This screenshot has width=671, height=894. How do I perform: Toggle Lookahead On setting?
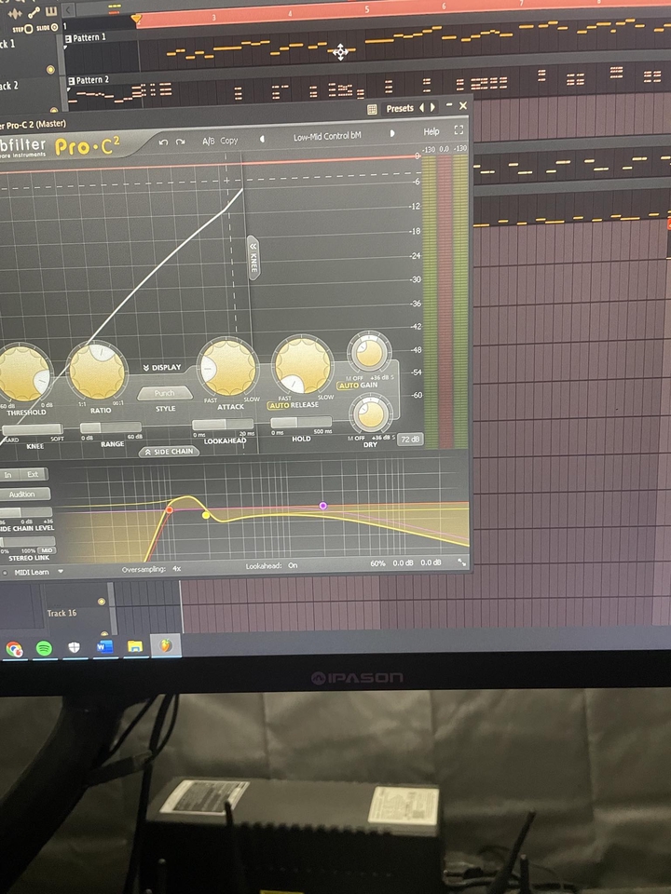[x=271, y=566]
